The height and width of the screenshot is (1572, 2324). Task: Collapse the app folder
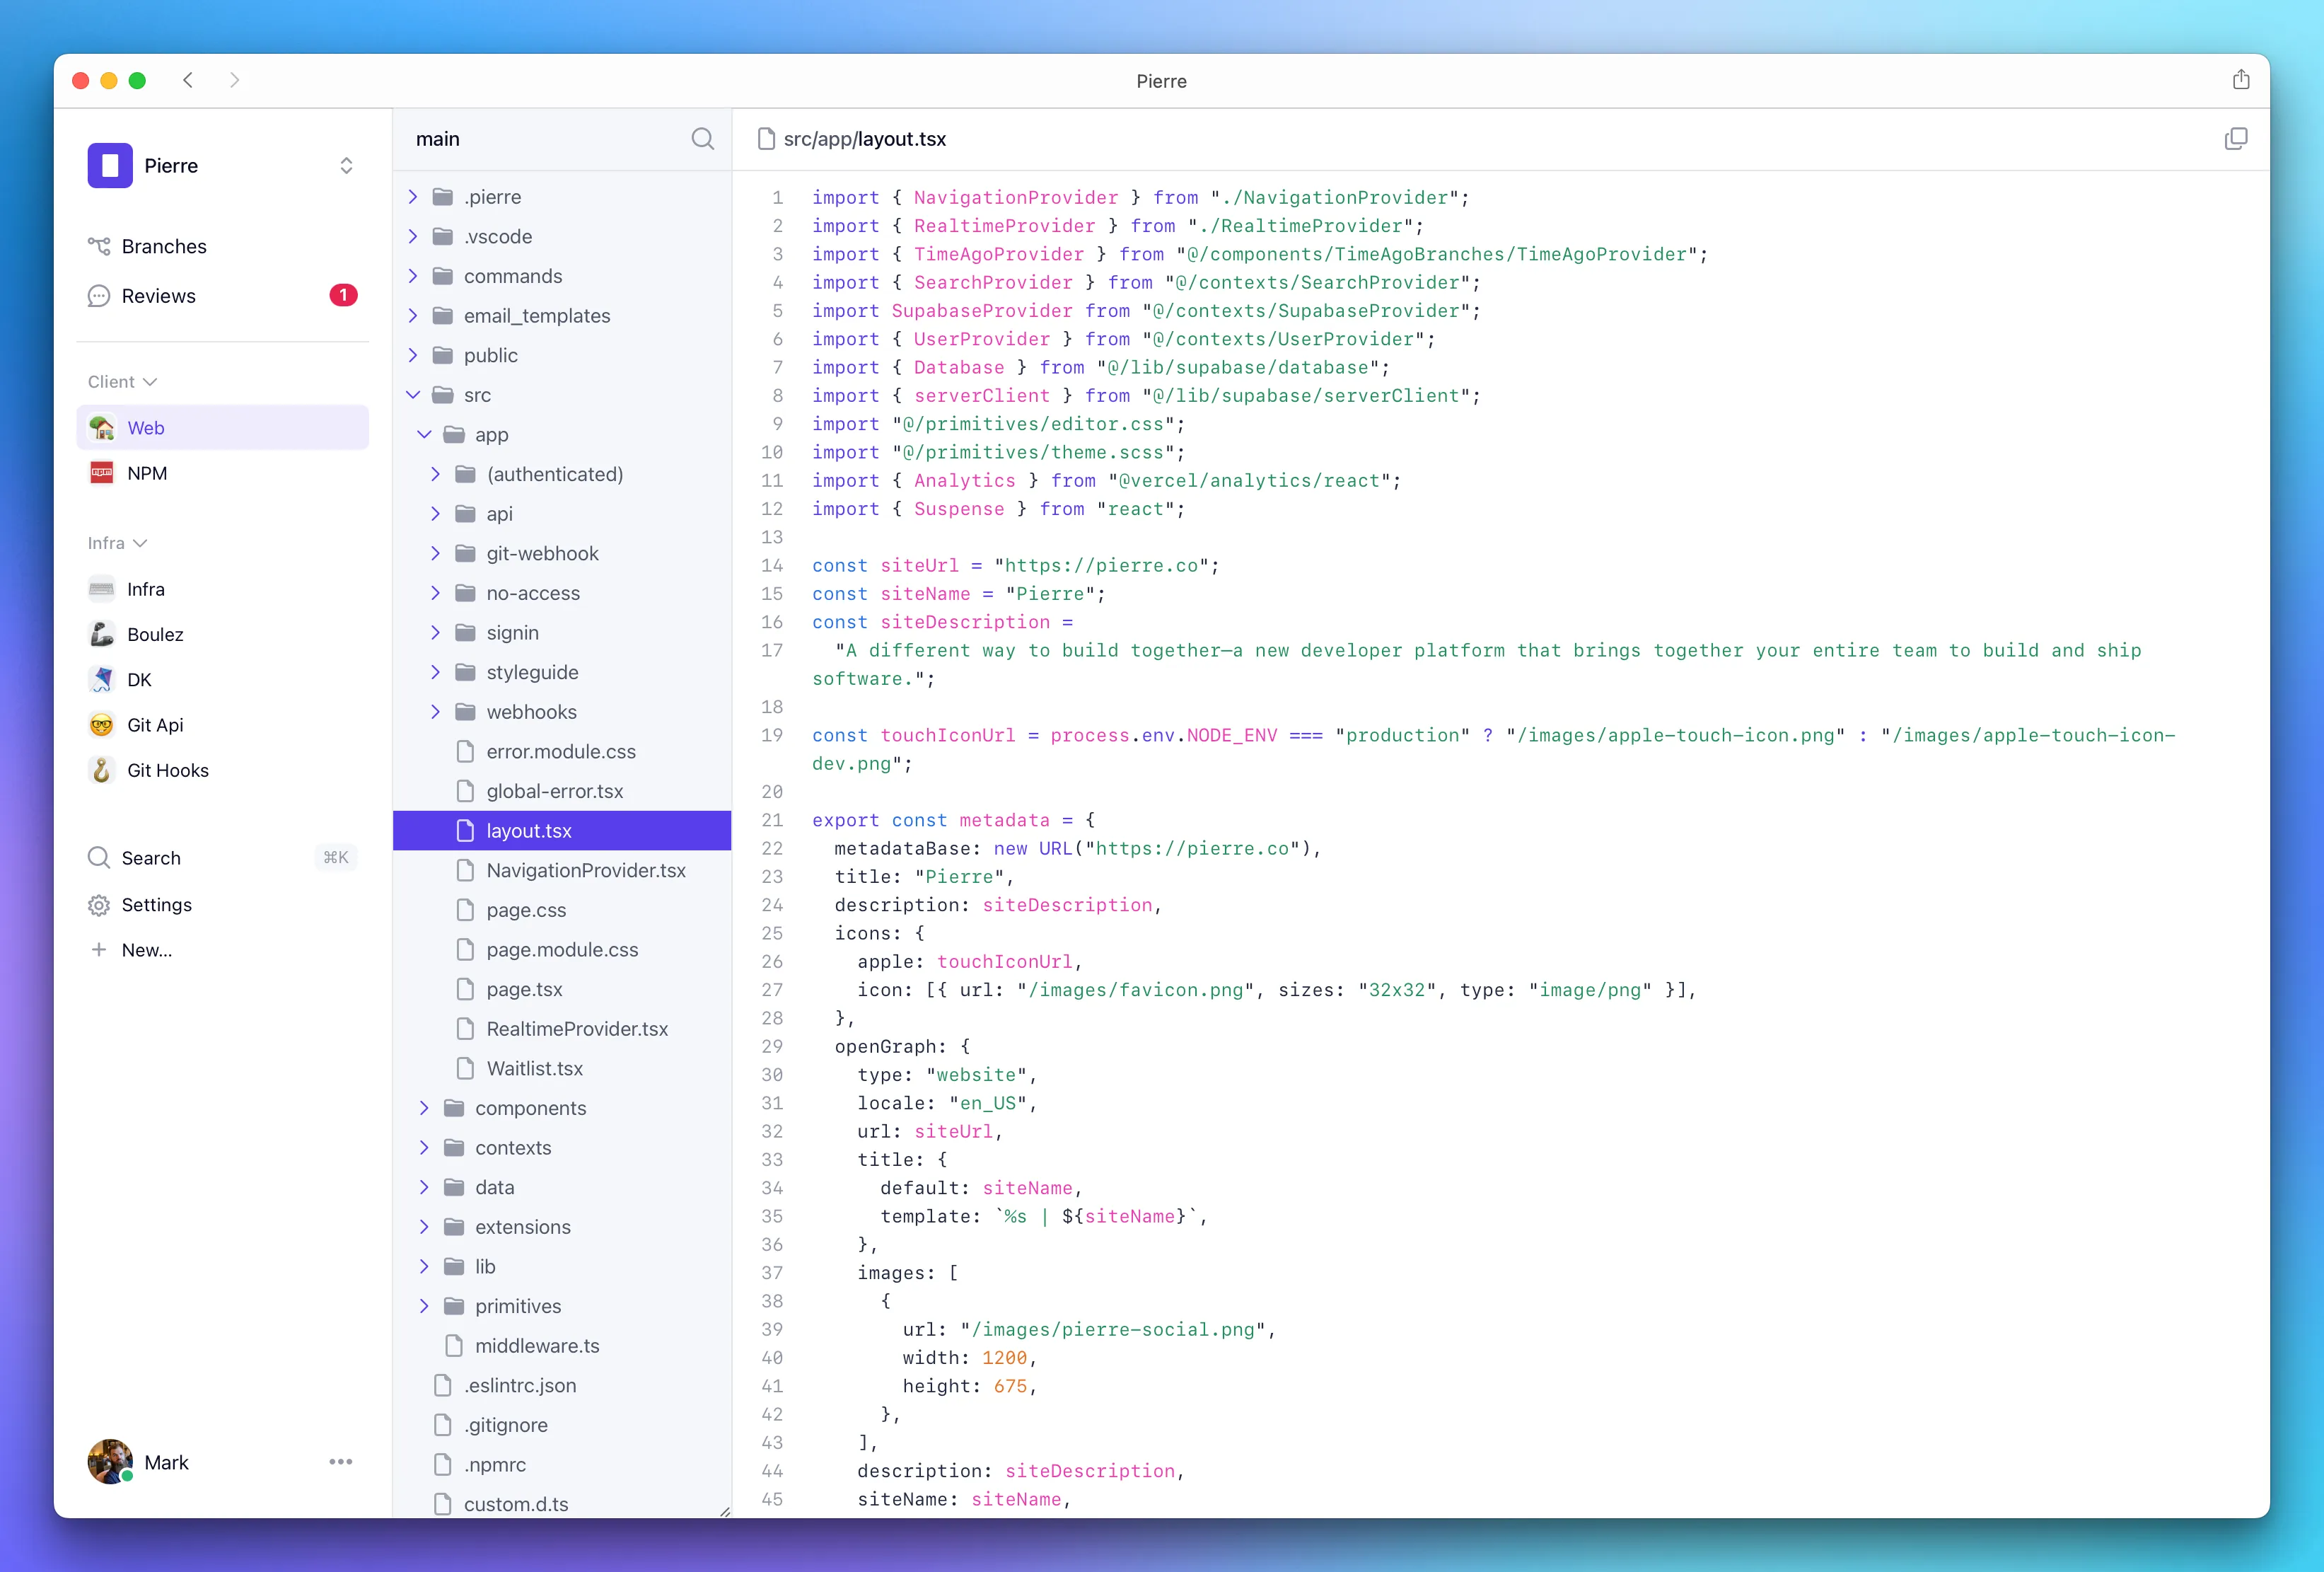424,434
